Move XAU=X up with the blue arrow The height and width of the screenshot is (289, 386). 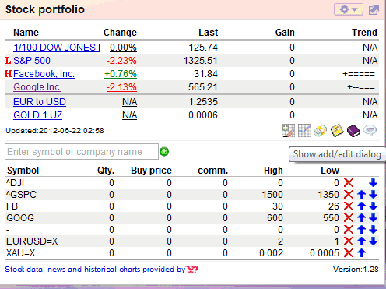[361, 253]
